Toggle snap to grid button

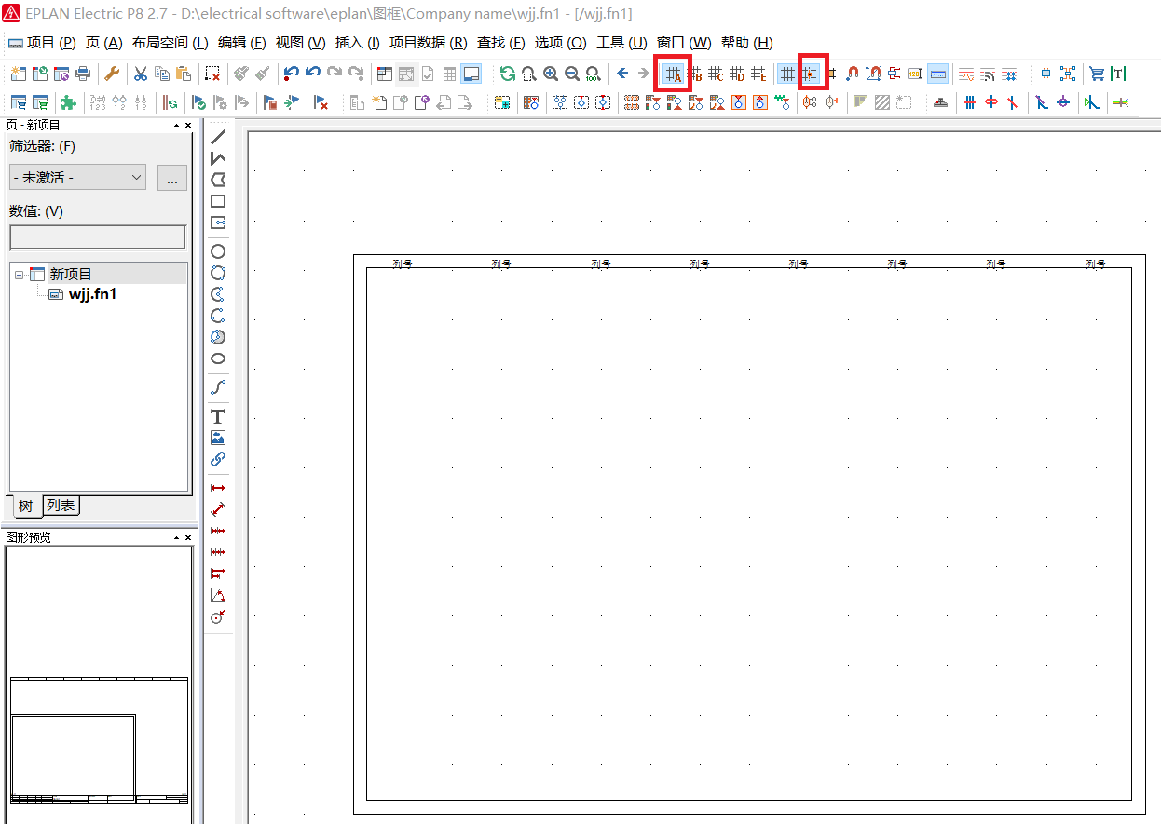[810, 74]
